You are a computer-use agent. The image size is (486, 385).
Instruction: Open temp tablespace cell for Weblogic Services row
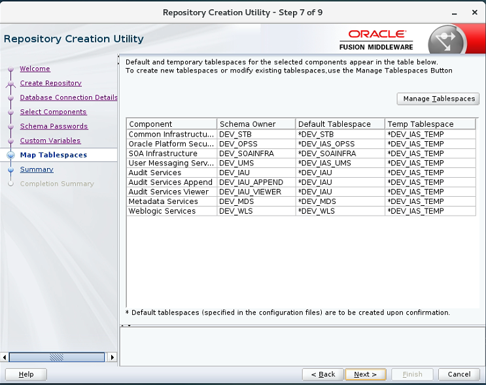coord(430,211)
